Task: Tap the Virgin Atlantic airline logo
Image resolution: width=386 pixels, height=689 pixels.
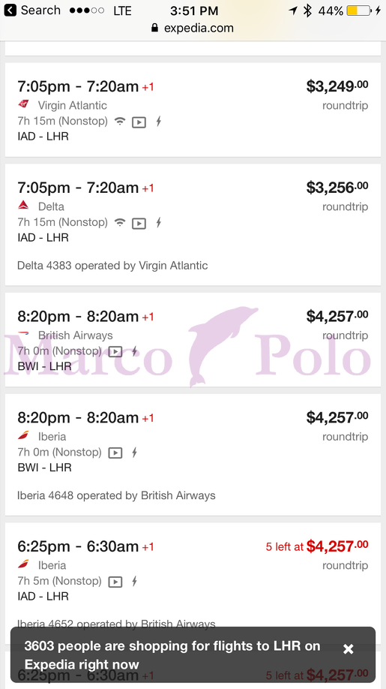Action: 24,104
